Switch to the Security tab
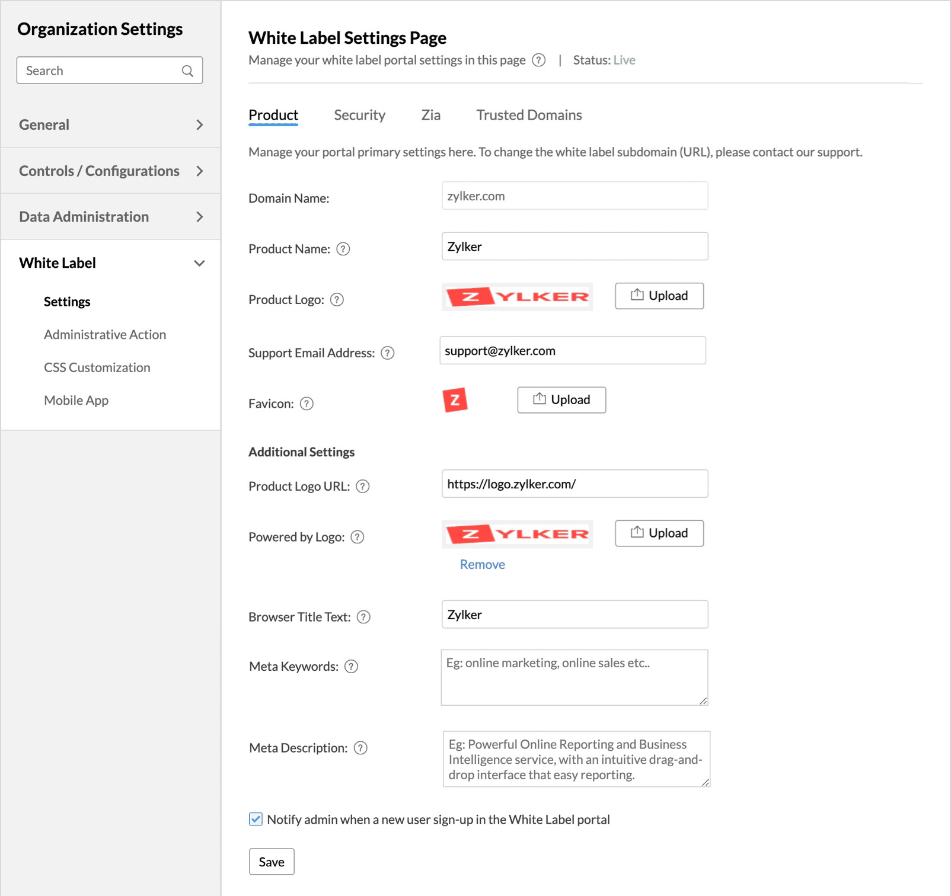 pos(359,115)
